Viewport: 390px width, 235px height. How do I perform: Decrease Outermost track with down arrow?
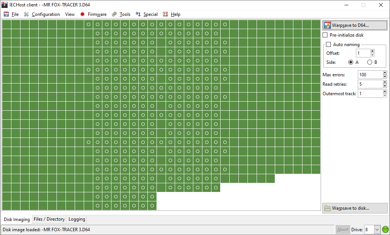click(385, 96)
